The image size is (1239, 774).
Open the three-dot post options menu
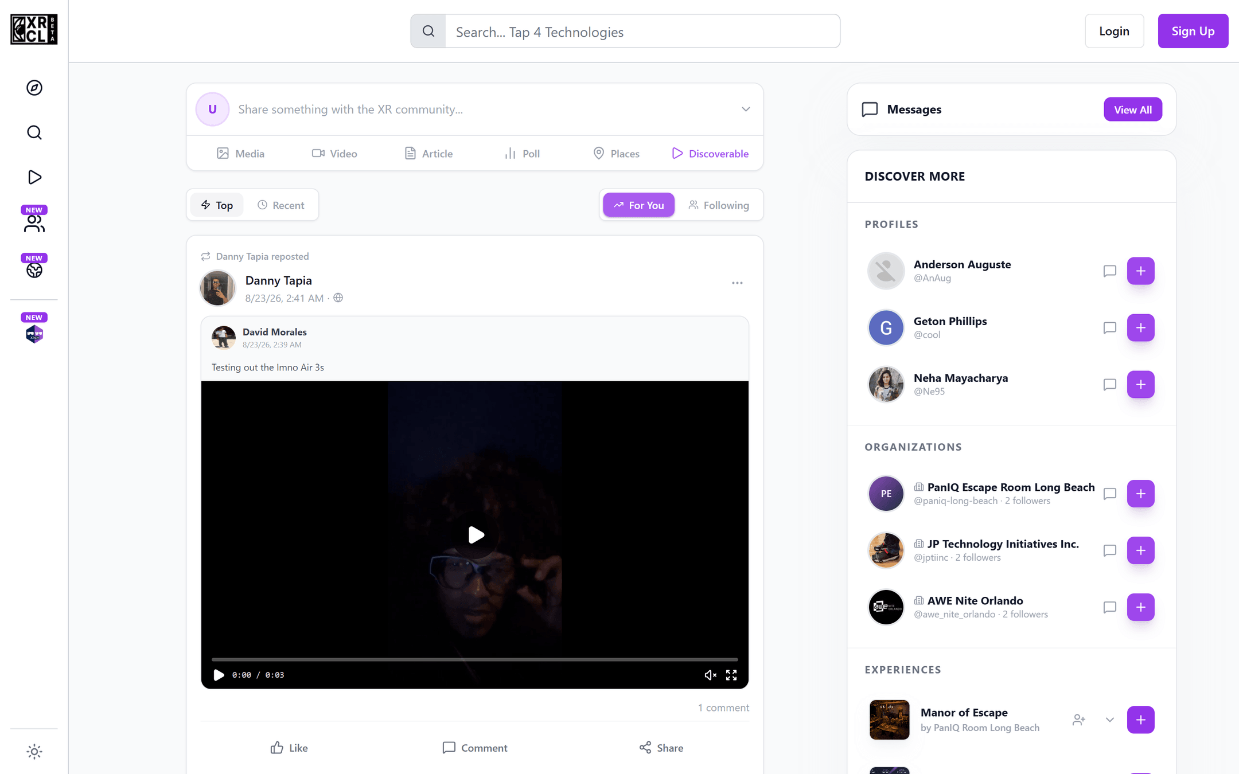[737, 283]
